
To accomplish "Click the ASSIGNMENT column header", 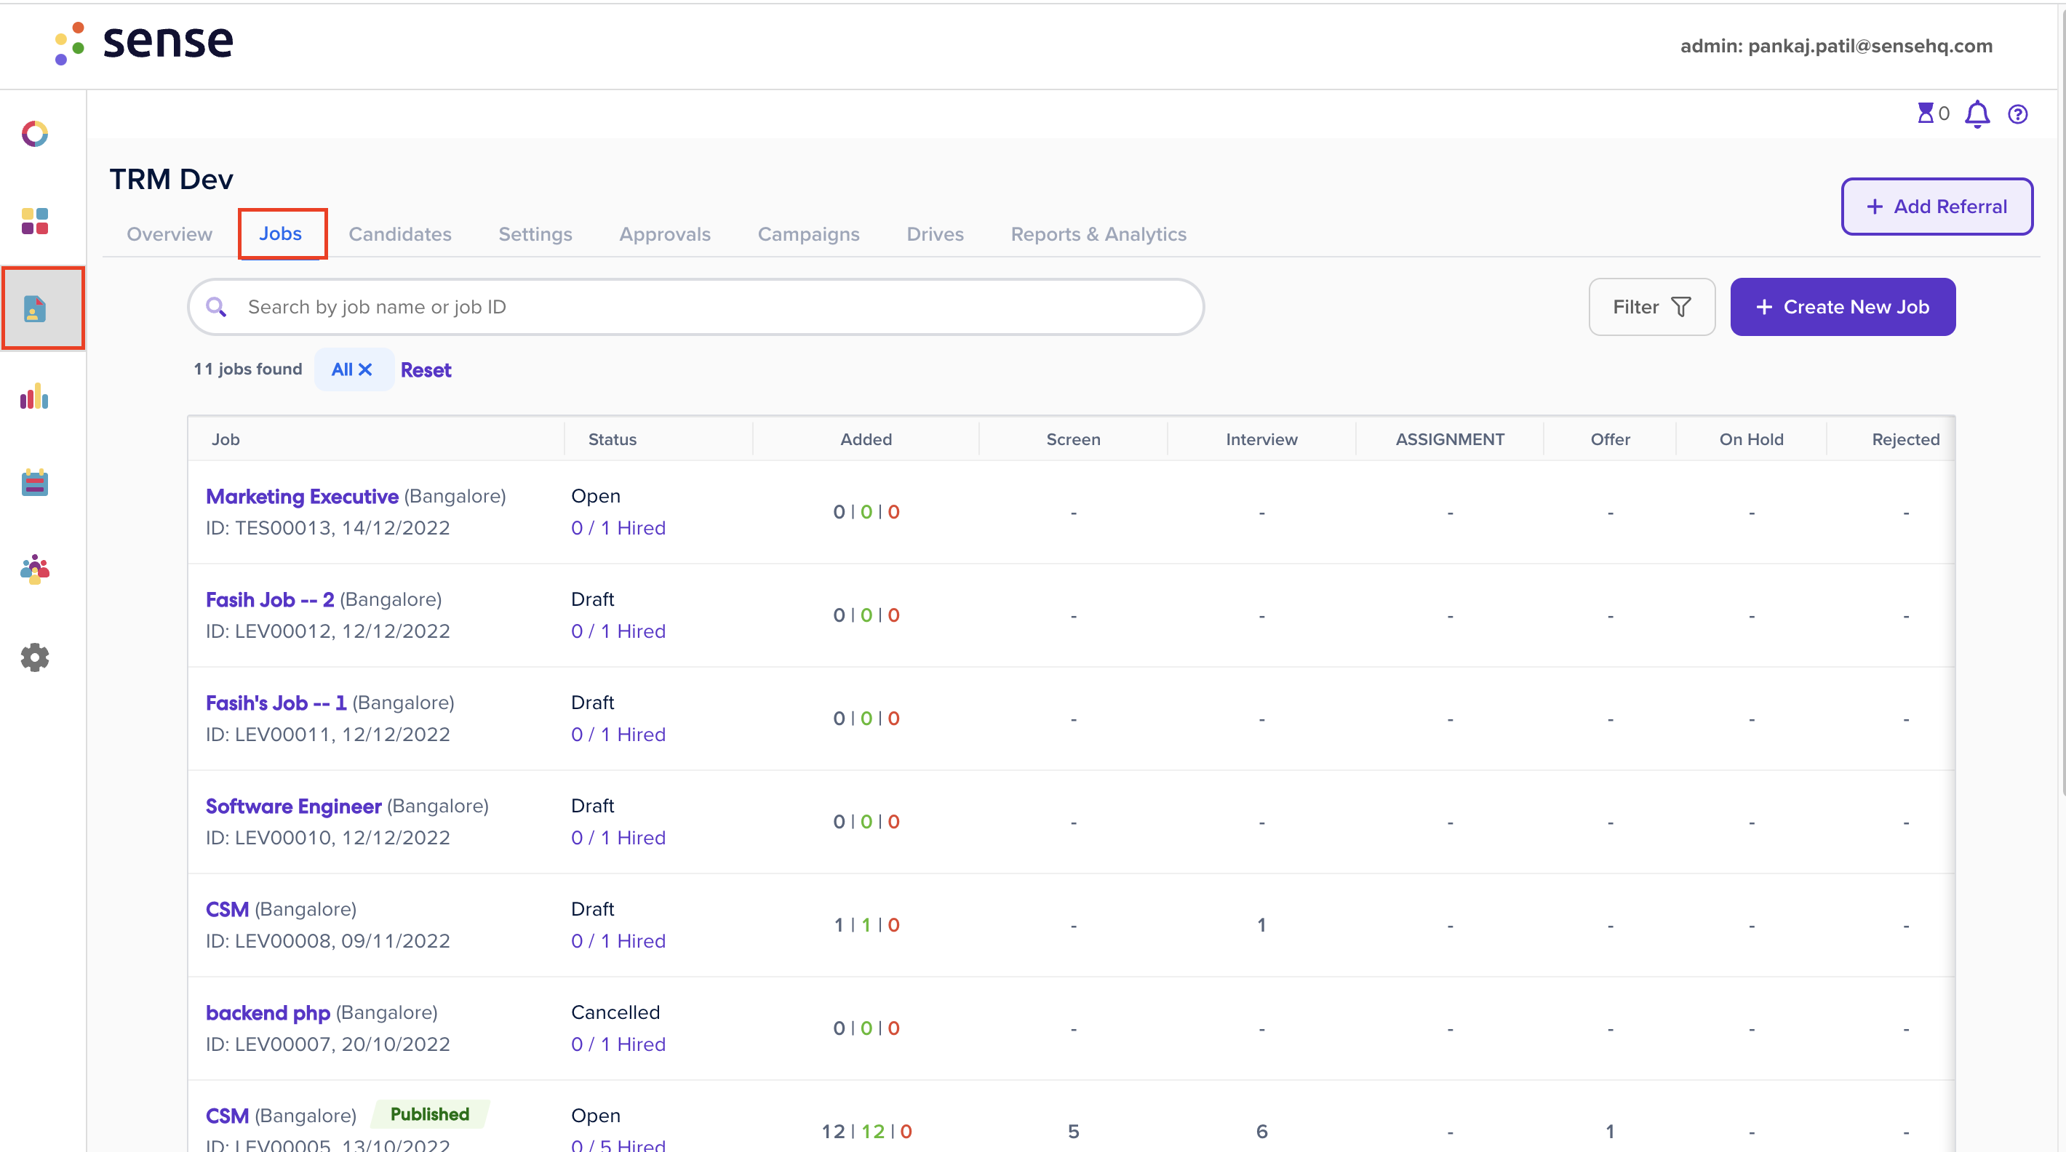I will pyautogui.click(x=1450, y=439).
